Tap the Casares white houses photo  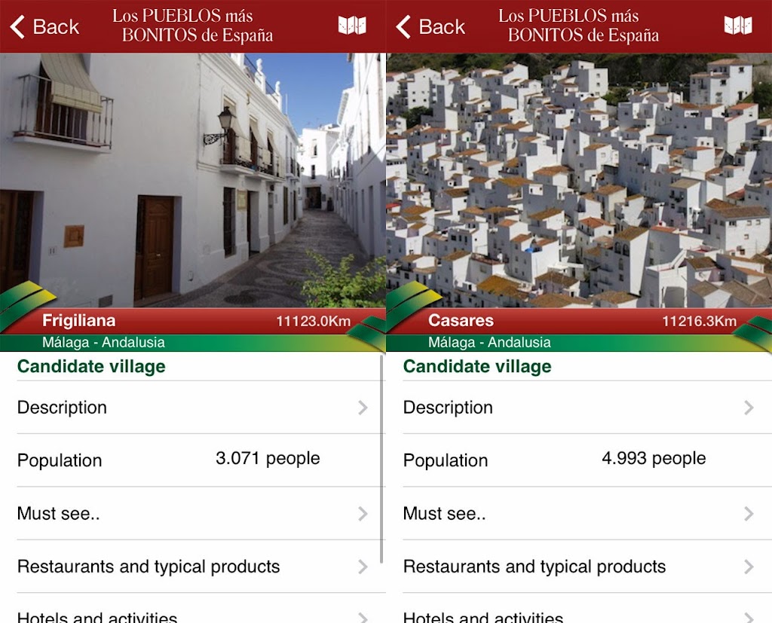point(579,180)
